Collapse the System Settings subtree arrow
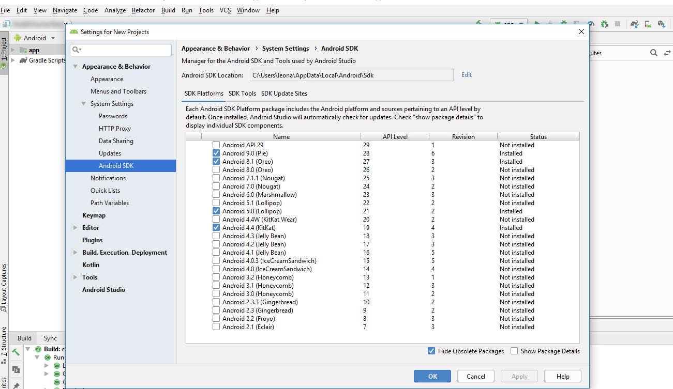Image resolution: width=673 pixels, height=389 pixels. pos(84,104)
